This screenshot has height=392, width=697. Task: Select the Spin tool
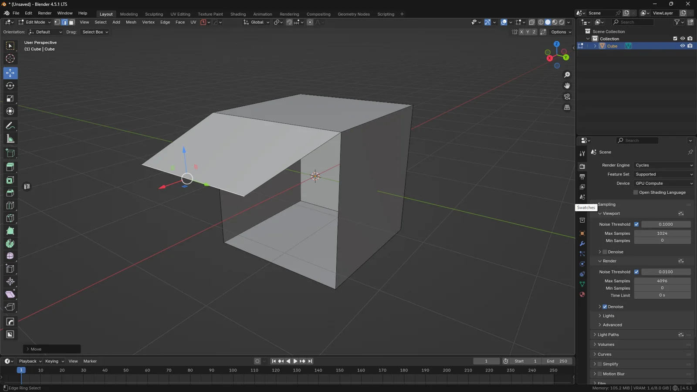pyautogui.click(x=10, y=243)
